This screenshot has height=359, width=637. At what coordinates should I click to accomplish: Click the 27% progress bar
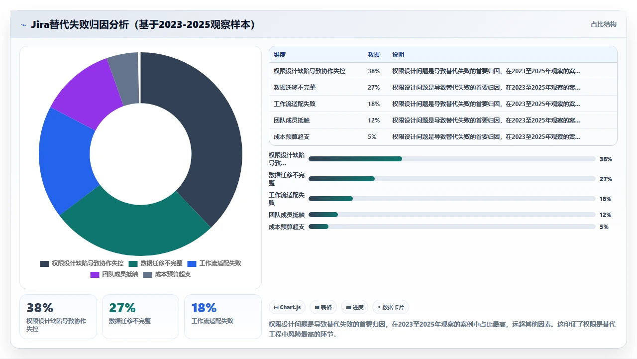[452, 179]
